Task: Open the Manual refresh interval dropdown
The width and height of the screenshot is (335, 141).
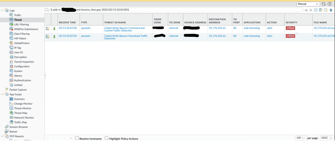Action: click(308, 4)
